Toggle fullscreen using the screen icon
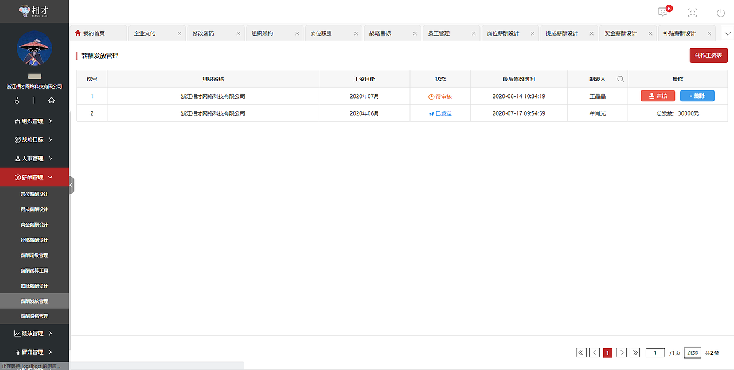This screenshot has height=370, width=734. [692, 11]
